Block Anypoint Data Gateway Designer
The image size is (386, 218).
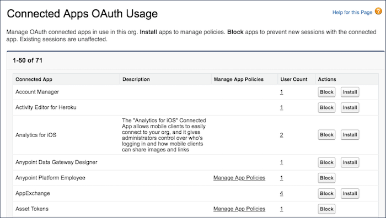pos(326,162)
